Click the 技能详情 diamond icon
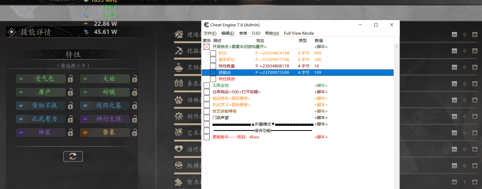 [x=12, y=32]
